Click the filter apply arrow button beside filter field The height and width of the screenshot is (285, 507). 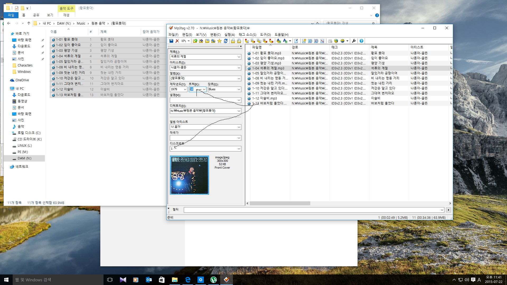pyautogui.click(x=448, y=210)
